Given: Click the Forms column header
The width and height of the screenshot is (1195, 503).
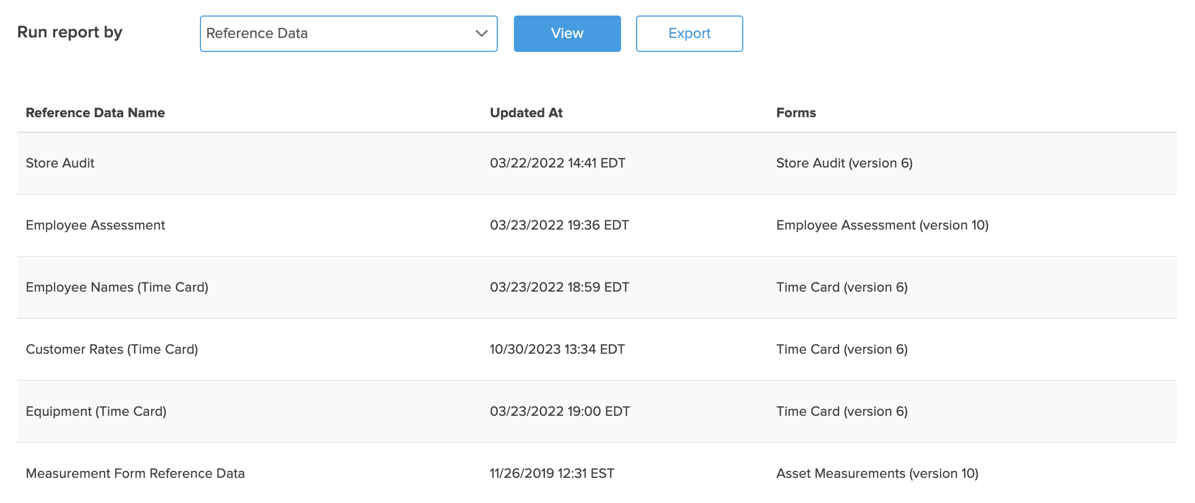Looking at the screenshot, I should coord(796,113).
